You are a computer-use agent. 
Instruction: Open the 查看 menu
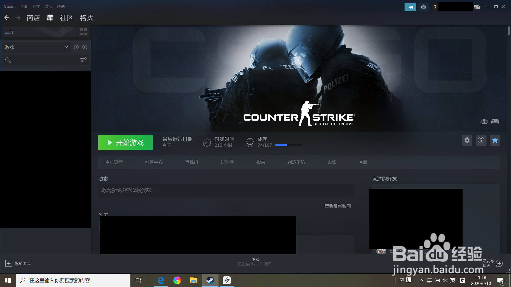(24, 6)
